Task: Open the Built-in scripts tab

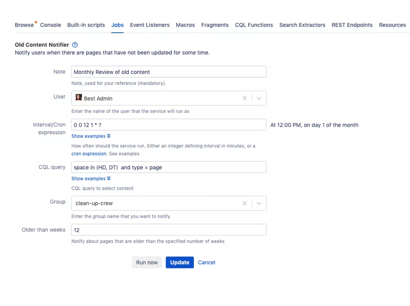Action: click(x=86, y=25)
